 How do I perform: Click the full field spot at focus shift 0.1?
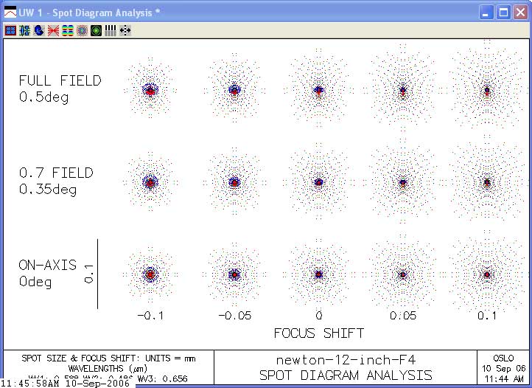[486, 91]
